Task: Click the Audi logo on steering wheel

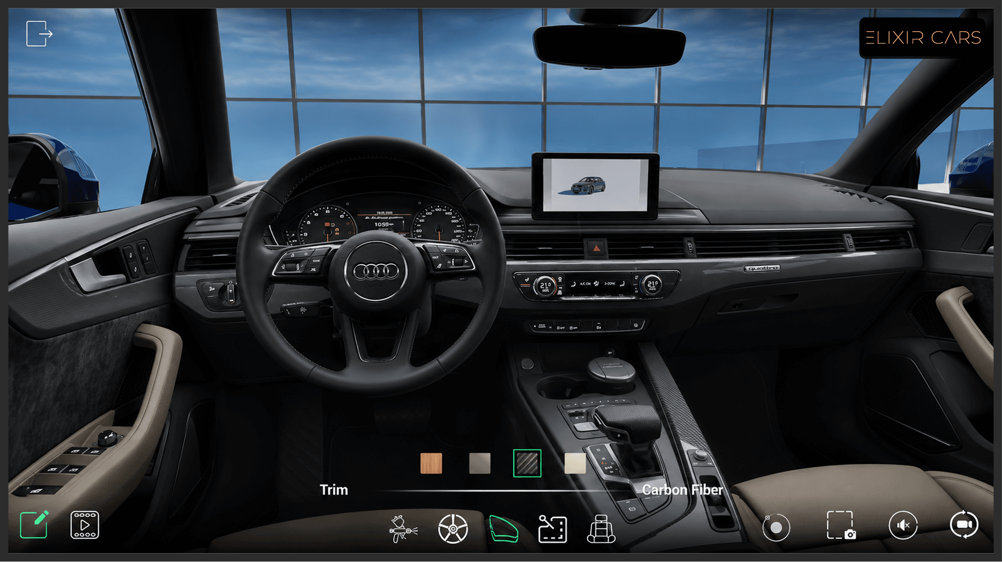Action: [x=376, y=271]
